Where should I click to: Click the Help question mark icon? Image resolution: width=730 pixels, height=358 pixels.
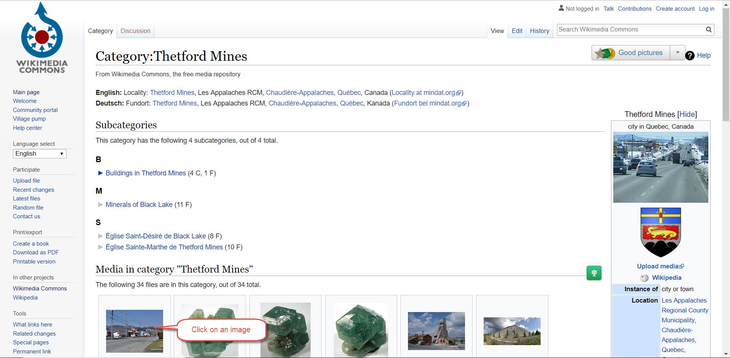tap(690, 55)
